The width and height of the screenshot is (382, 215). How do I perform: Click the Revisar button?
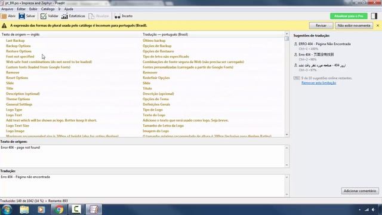[x=321, y=26]
